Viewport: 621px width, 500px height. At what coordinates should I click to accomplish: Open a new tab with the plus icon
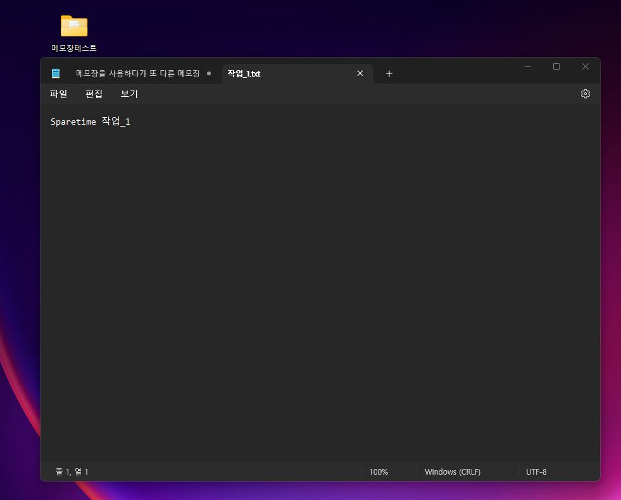click(x=389, y=74)
